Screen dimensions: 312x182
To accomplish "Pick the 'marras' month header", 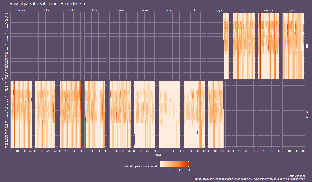I will click(x=269, y=10).
